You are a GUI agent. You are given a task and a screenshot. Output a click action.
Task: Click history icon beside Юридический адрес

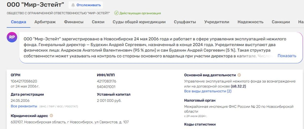pos(51,116)
